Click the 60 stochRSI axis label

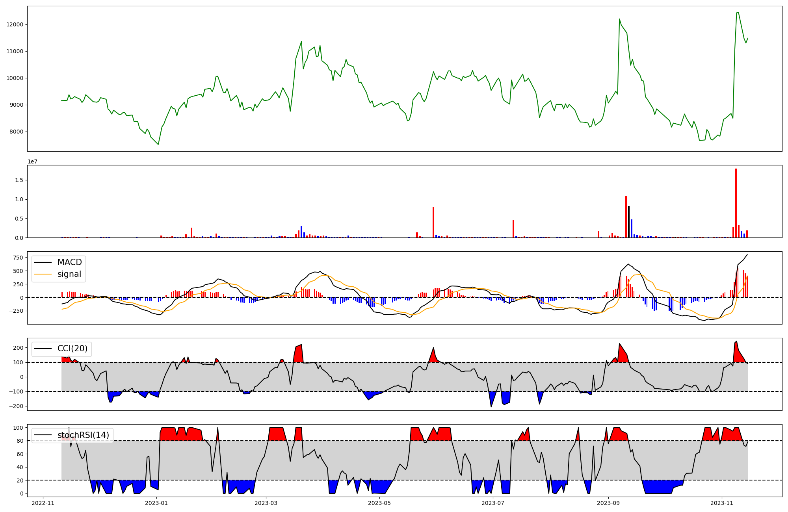point(20,454)
